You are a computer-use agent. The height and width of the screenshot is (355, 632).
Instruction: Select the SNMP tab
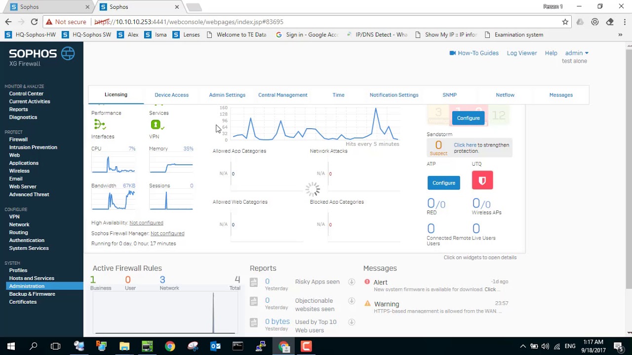(449, 95)
